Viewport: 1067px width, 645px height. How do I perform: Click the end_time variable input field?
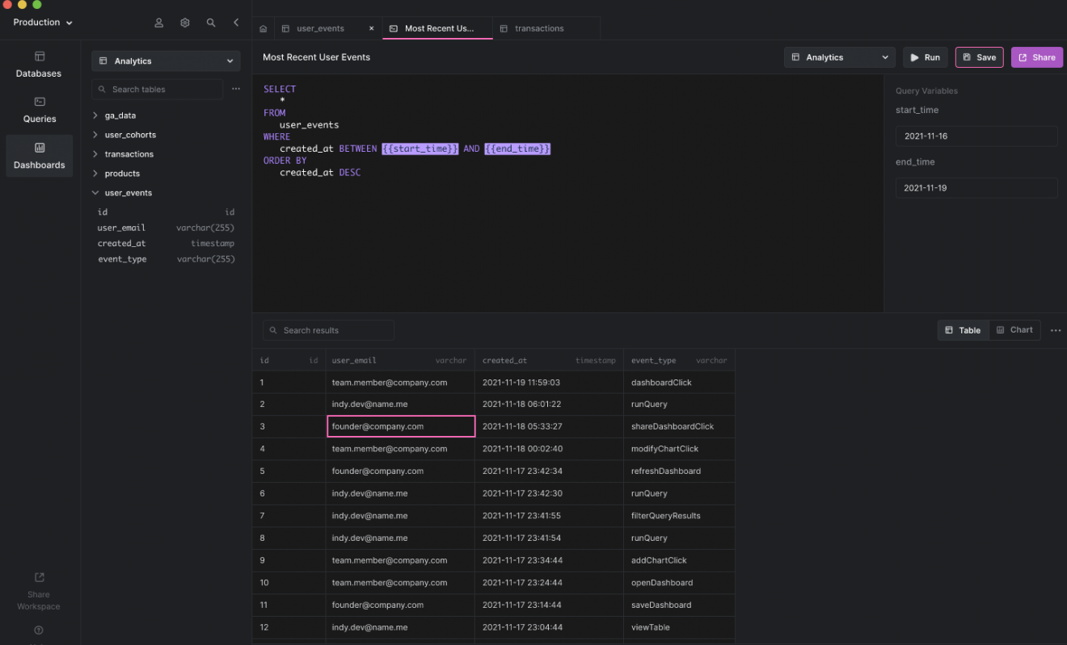tap(976, 187)
